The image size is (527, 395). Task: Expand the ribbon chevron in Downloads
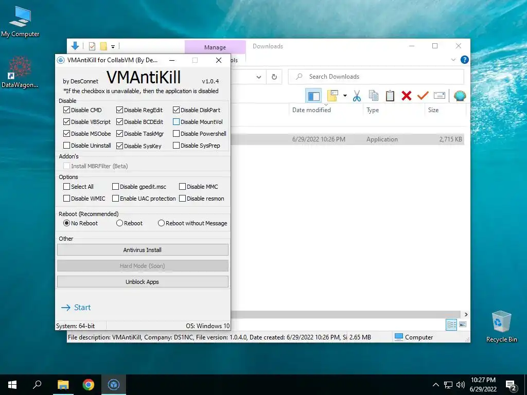(x=453, y=60)
